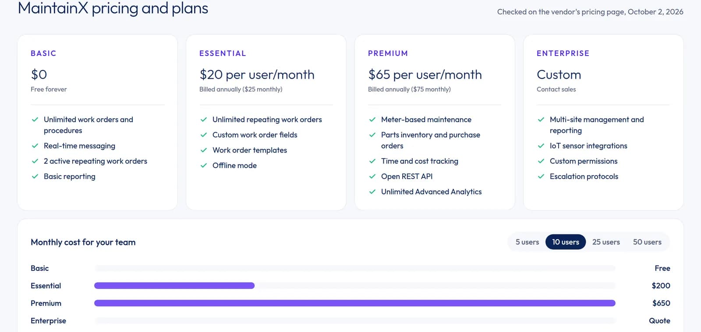Viewport: 701px width, 332px height.
Task: Click checkmark next to Work order templates
Action: click(x=204, y=150)
